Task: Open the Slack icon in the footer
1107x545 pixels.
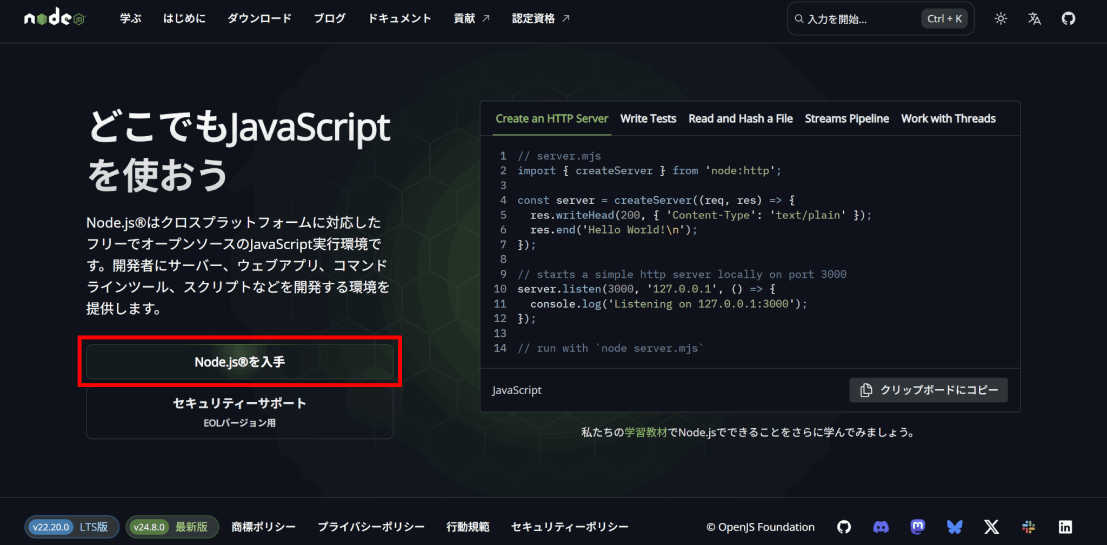Action: pyautogui.click(x=1028, y=527)
